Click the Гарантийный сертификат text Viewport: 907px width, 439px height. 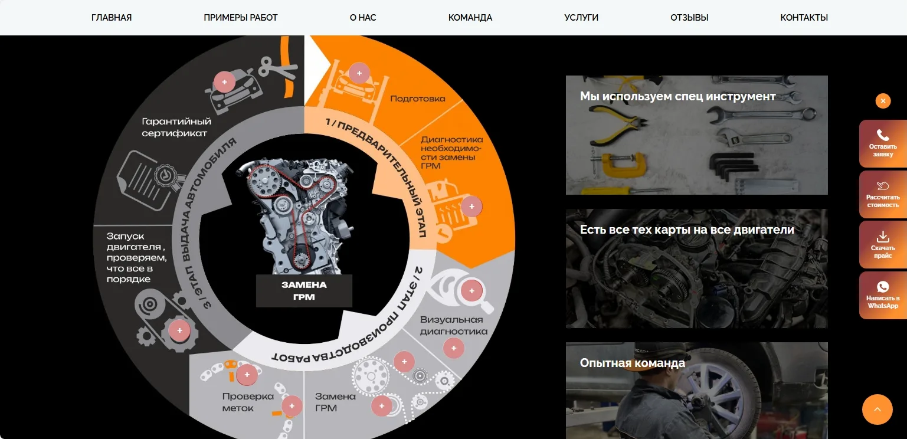coord(176,127)
